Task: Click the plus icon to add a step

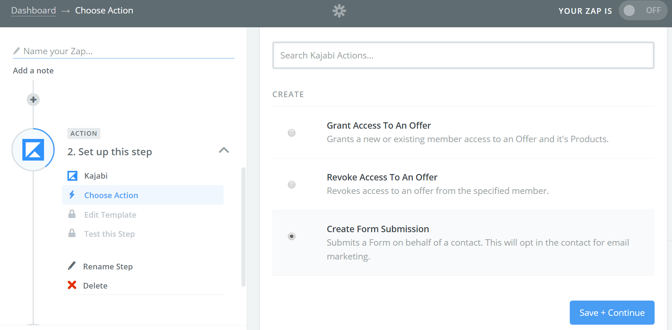Action: 33,100
